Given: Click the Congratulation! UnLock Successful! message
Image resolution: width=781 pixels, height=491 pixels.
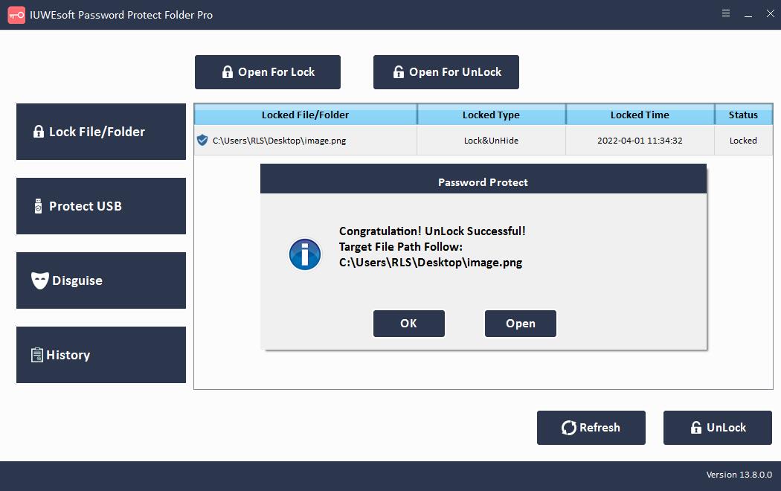Looking at the screenshot, I should pyautogui.click(x=432, y=231).
